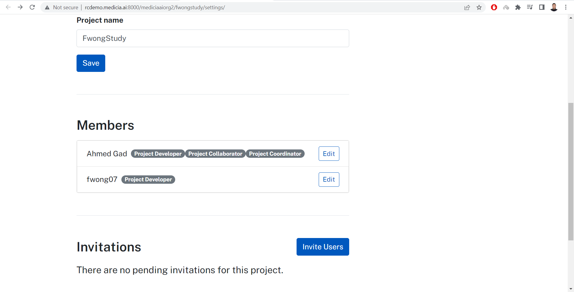The width and height of the screenshot is (574, 292).
Task: Go back using the browser back arrow
Action: tap(8, 7)
